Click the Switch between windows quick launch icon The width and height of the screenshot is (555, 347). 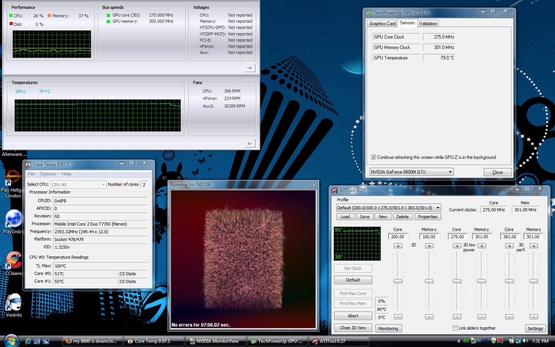(46, 341)
